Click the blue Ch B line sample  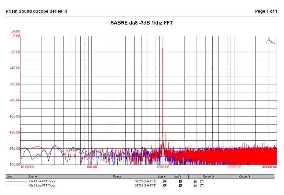[17, 186]
